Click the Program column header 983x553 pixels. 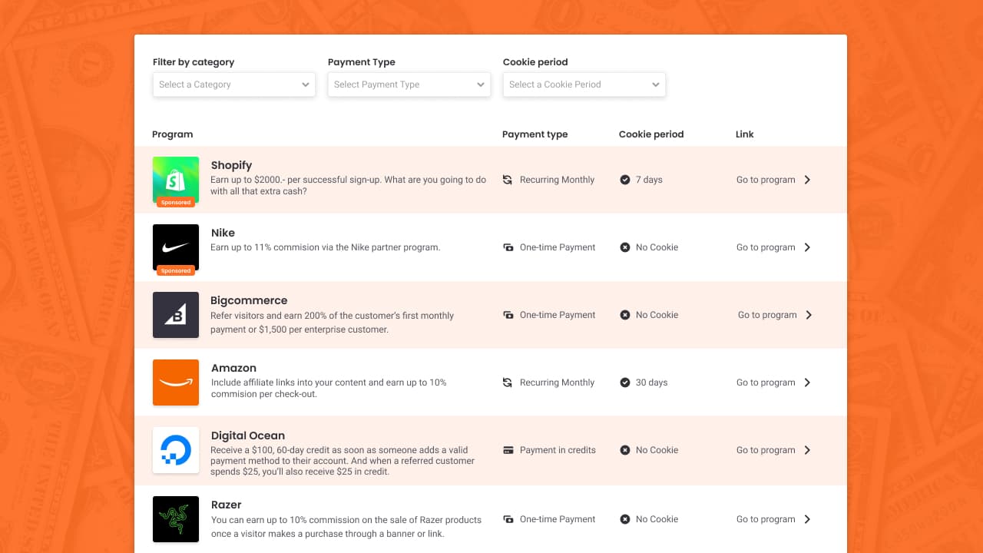[x=173, y=134]
